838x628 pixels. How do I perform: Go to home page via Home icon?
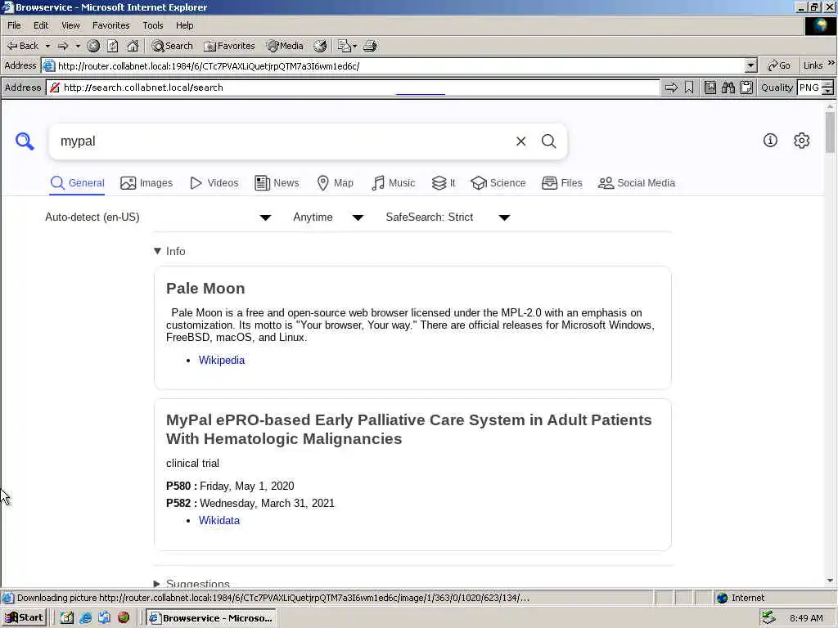(x=133, y=46)
